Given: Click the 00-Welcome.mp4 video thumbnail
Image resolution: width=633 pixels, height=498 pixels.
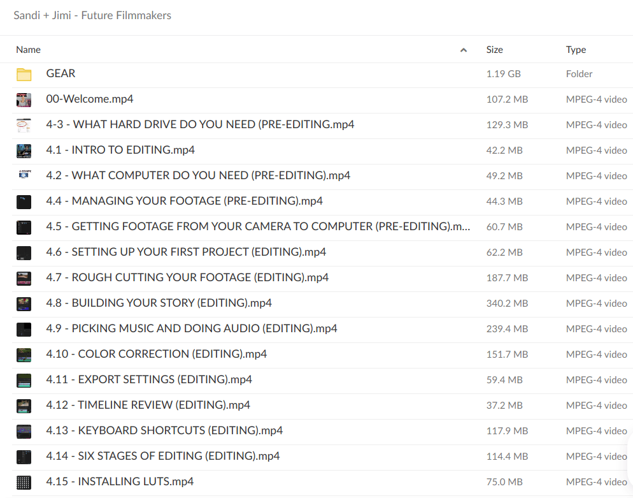Looking at the screenshot, I should click(x=24, y=100).
